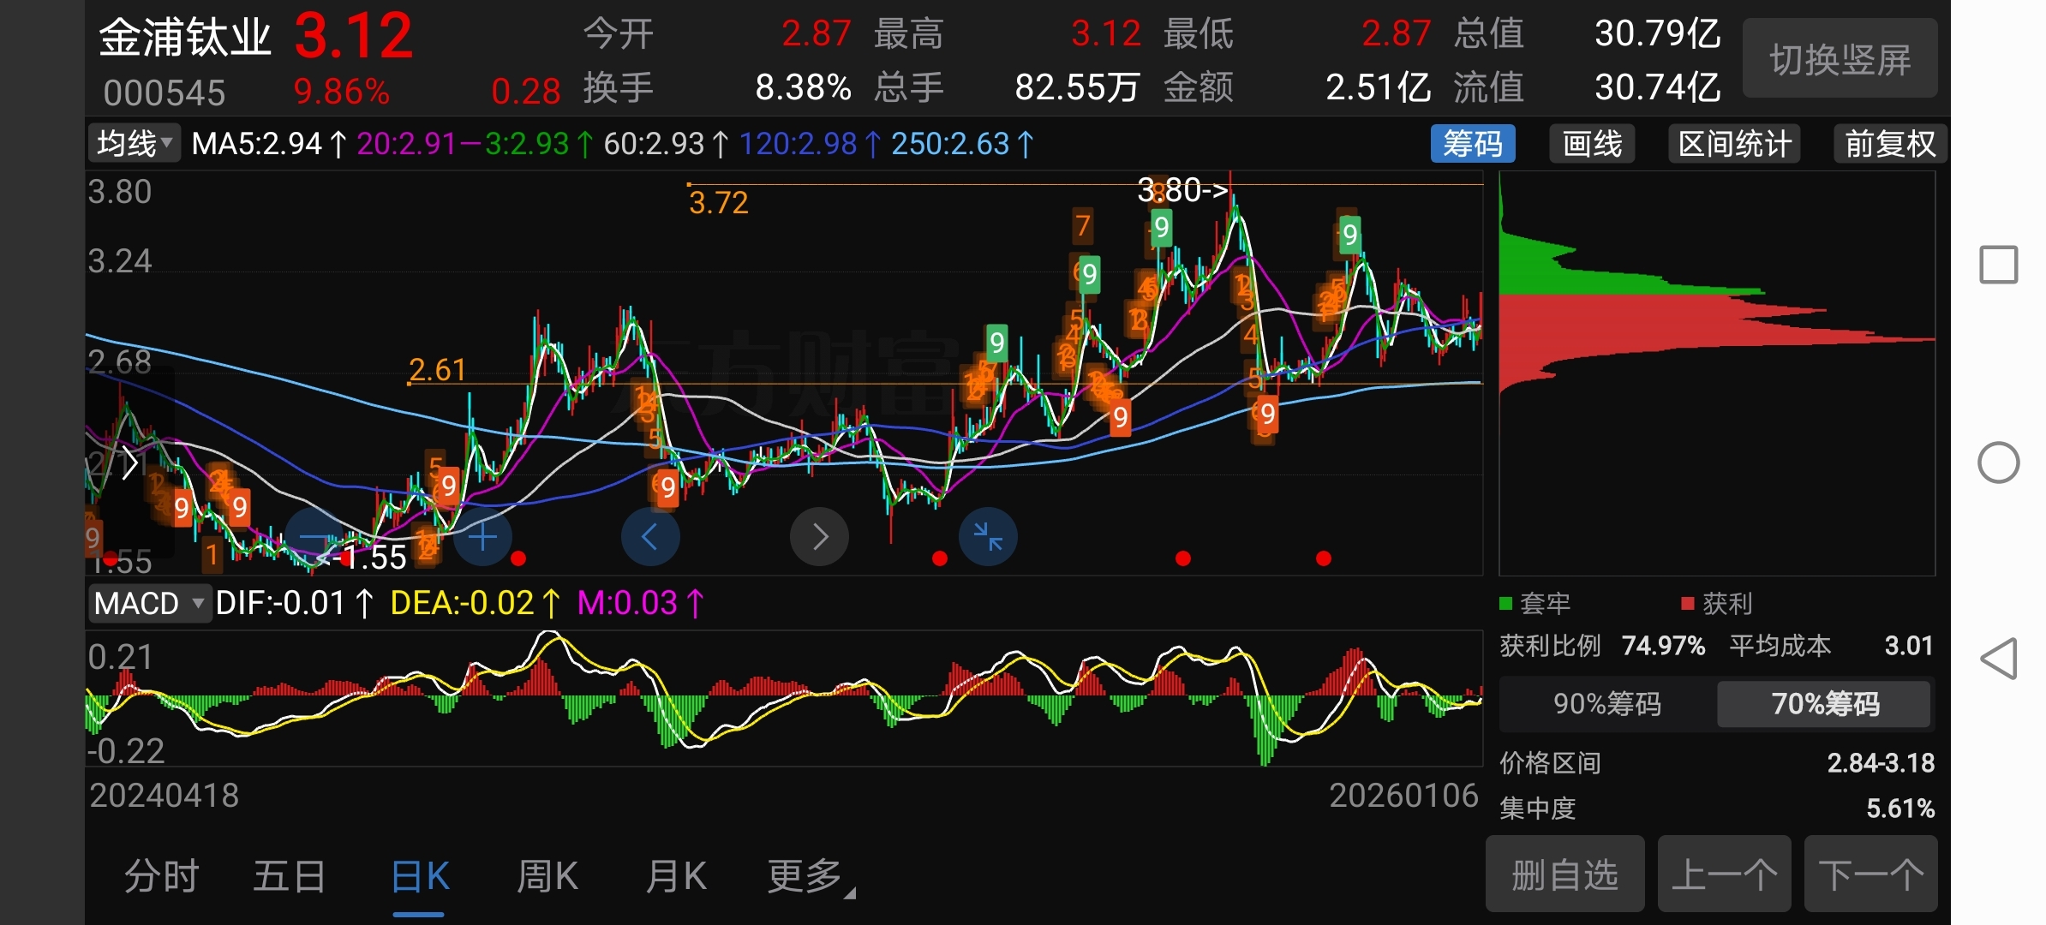2046x925 pixels.
Task: Open the MACD indicator dropdown
Action: coord(149,604)
